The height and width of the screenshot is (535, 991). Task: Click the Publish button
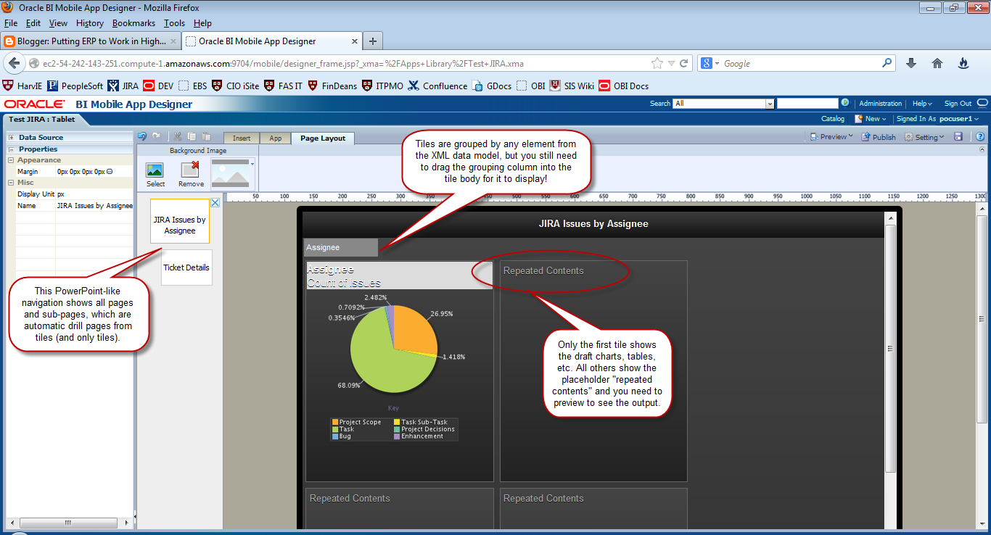(879, 137)
